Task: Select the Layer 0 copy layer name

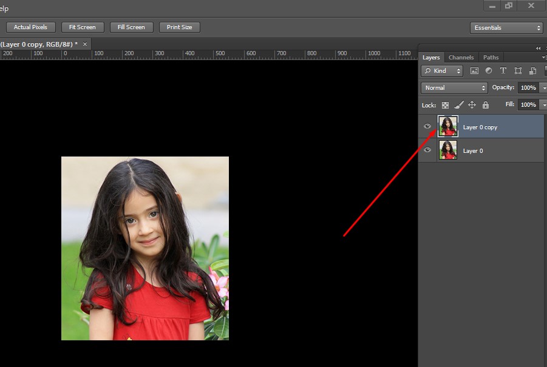Action: point(480,127)
